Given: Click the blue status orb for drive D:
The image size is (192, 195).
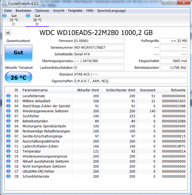Looking at the screenshot, I should (x=28, y=16).
